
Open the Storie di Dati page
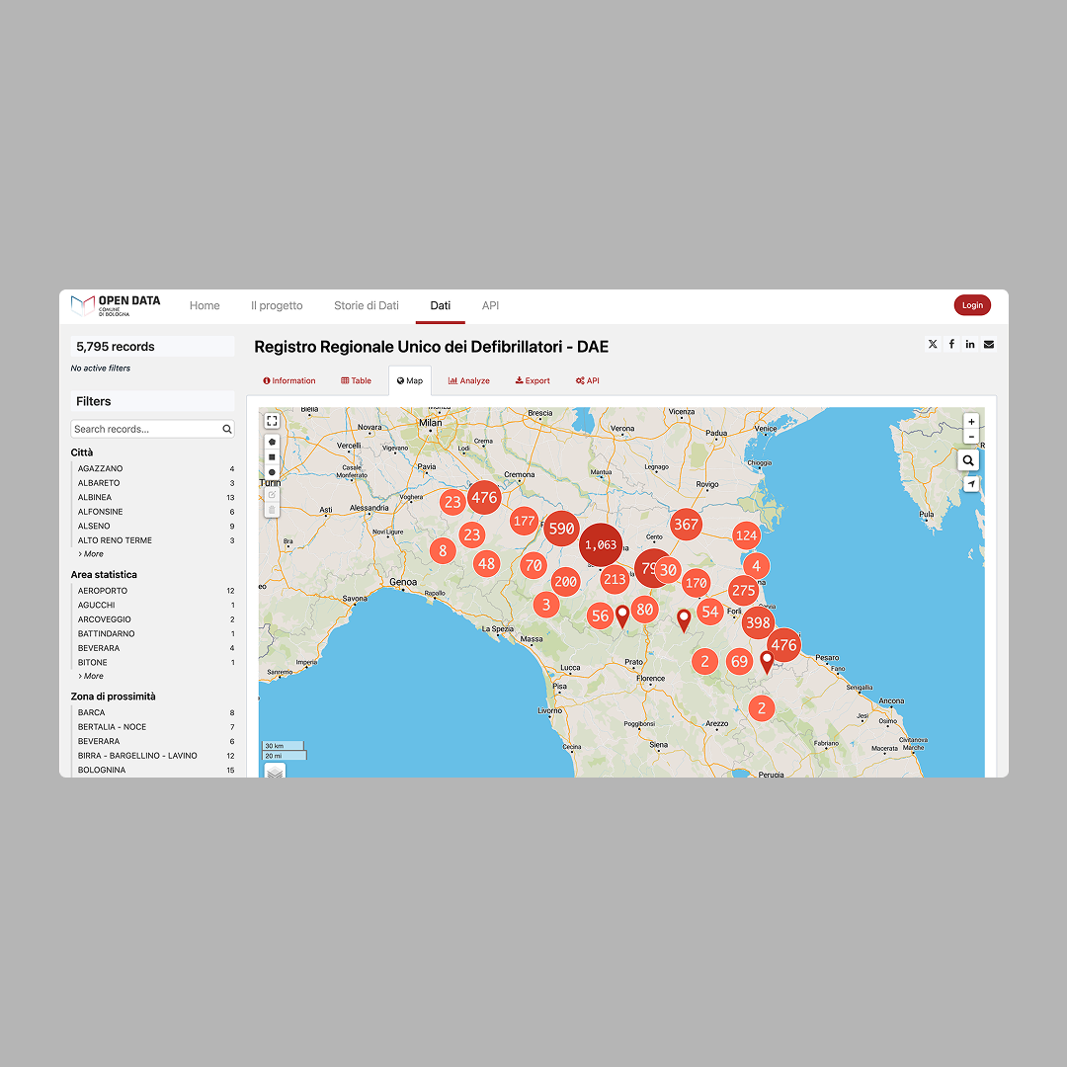point(367,305)
